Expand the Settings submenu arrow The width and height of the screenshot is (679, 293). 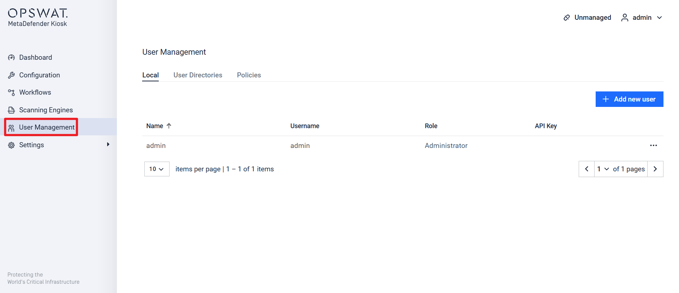108,145
